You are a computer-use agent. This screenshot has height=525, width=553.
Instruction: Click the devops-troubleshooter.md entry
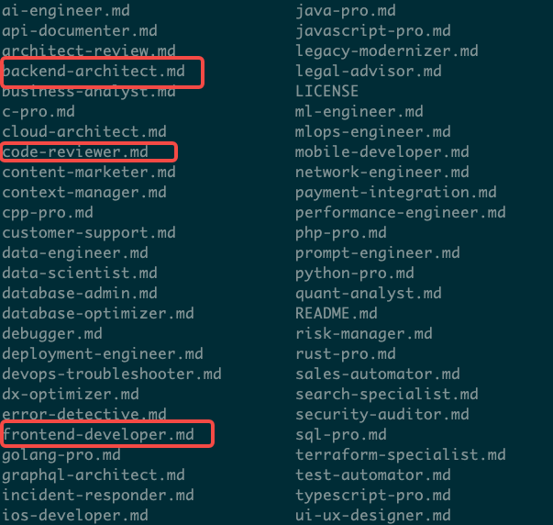click(112, 374)
